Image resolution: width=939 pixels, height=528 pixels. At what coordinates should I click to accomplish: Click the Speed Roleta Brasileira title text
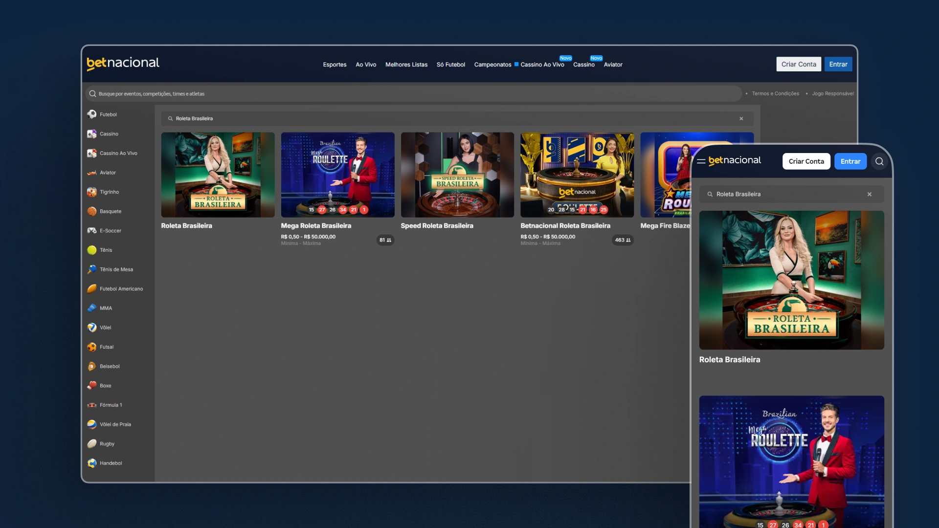point(437,226)
